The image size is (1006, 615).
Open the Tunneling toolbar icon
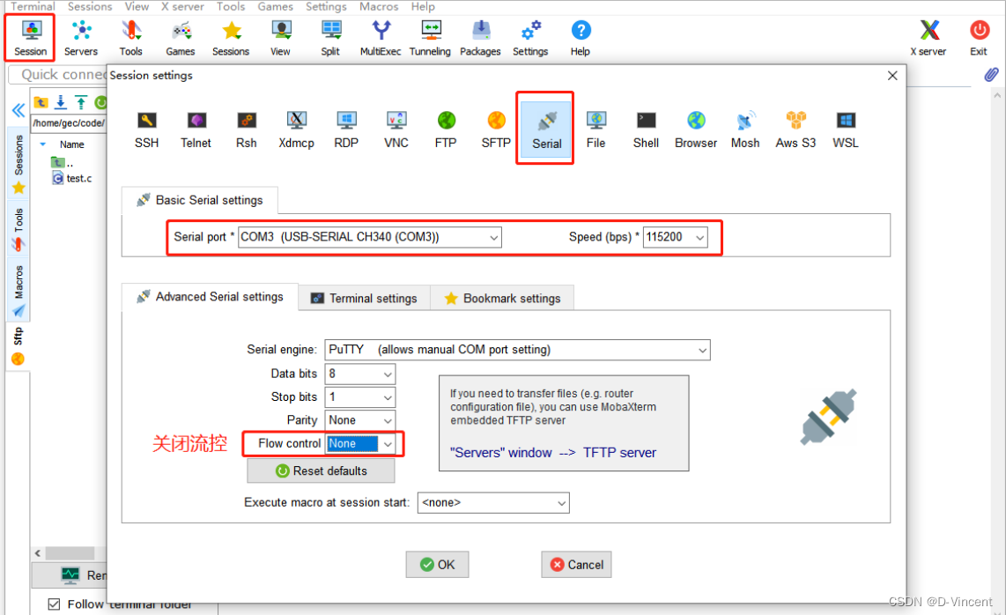pos(430,38)
